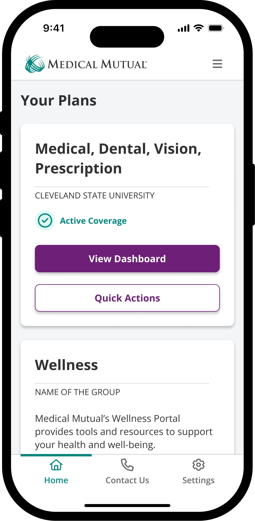Tap the 9:41 clock in status bar

point(54,28)
